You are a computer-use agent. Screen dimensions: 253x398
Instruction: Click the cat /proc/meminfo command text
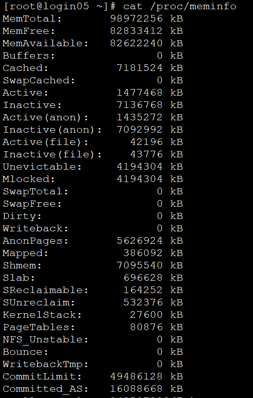[179, 6]
